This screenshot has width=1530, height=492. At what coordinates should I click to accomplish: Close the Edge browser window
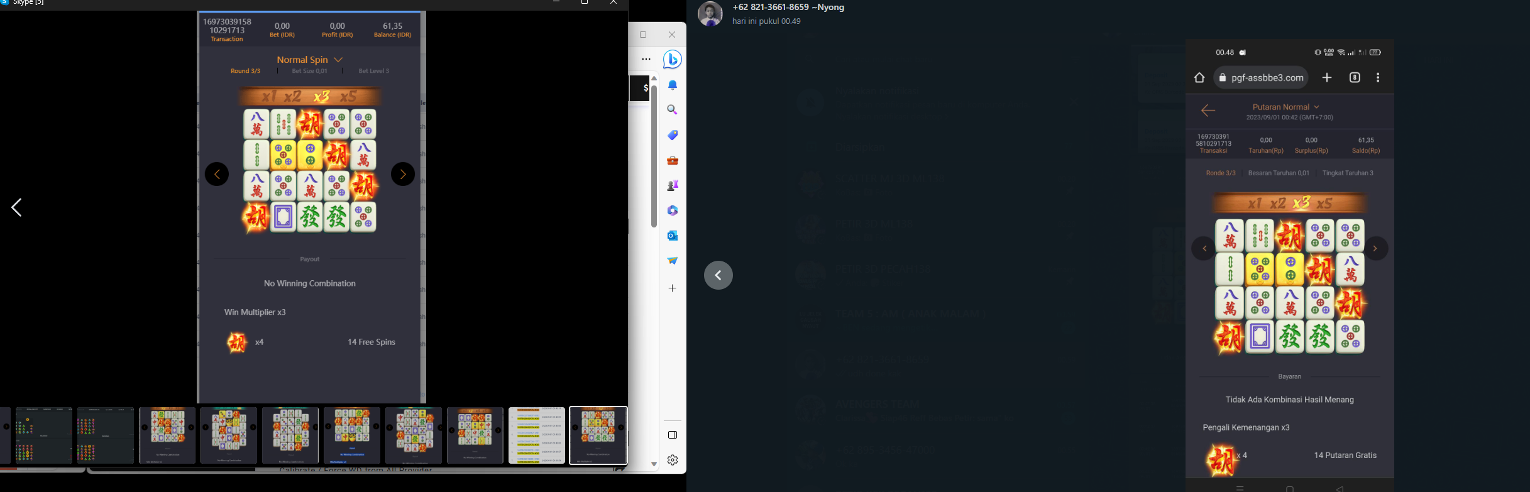672,35
